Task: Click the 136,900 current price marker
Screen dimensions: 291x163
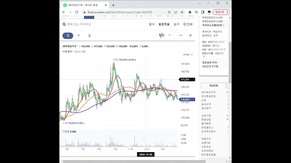Action: click(x=187, y=100)
